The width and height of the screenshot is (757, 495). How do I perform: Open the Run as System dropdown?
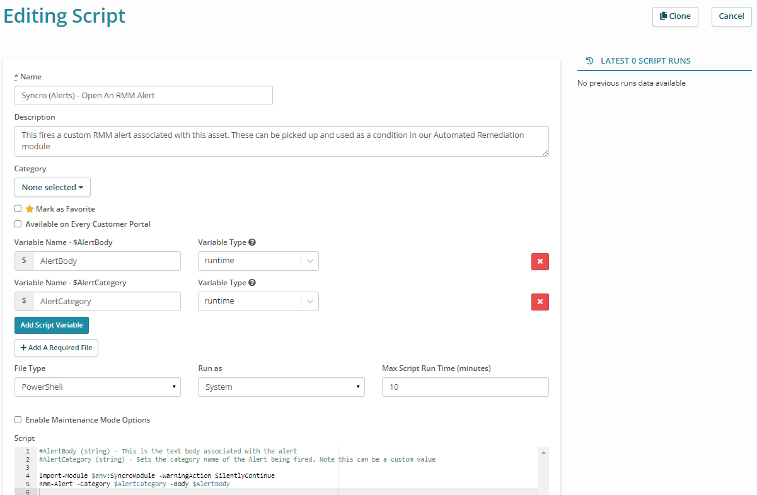click(x=280, y=387)
